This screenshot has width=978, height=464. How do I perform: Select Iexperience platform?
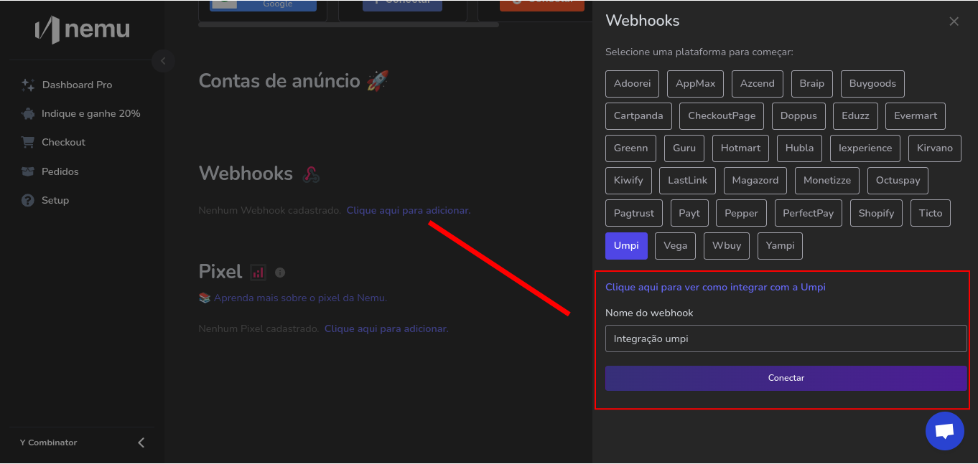tap(865, 148)
